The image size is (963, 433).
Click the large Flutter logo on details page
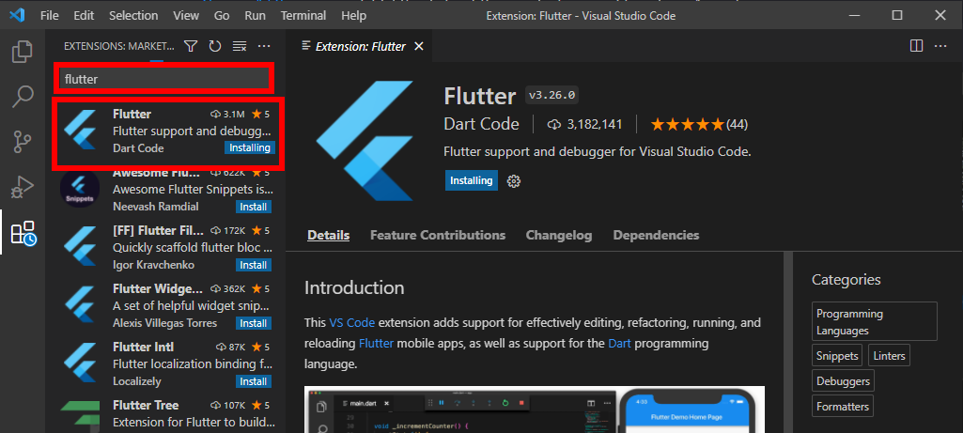(x=365, y=141)
